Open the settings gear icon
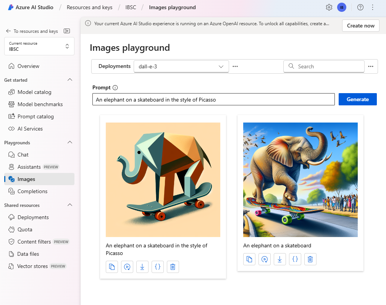 tap(329, 7)
